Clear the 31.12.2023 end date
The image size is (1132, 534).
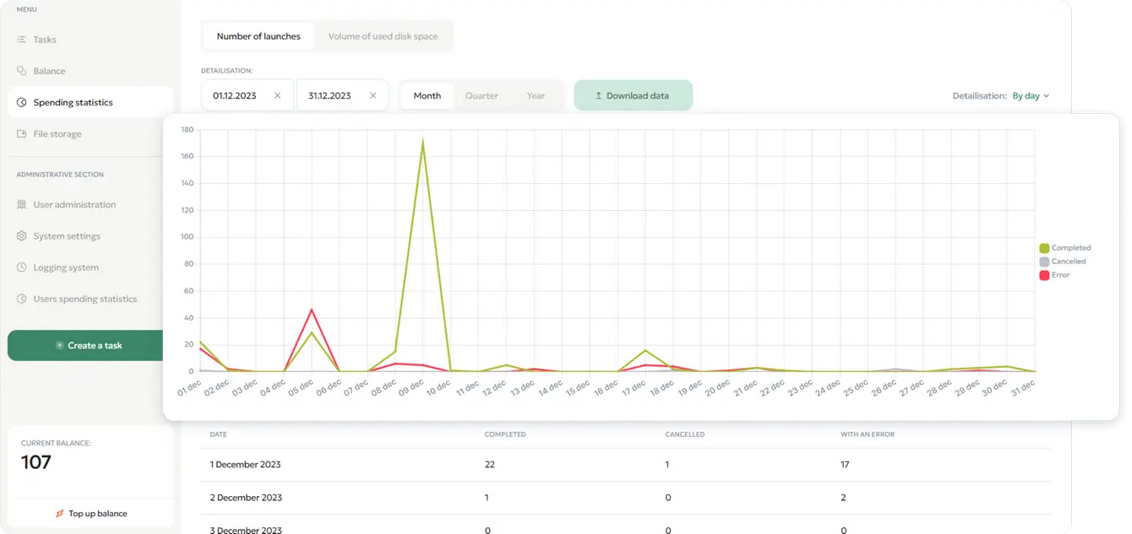(373, 95)
